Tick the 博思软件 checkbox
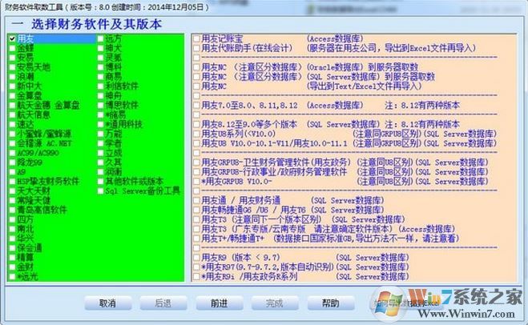The width and height of the screenshot is (528, 325). tap(100, 106)
